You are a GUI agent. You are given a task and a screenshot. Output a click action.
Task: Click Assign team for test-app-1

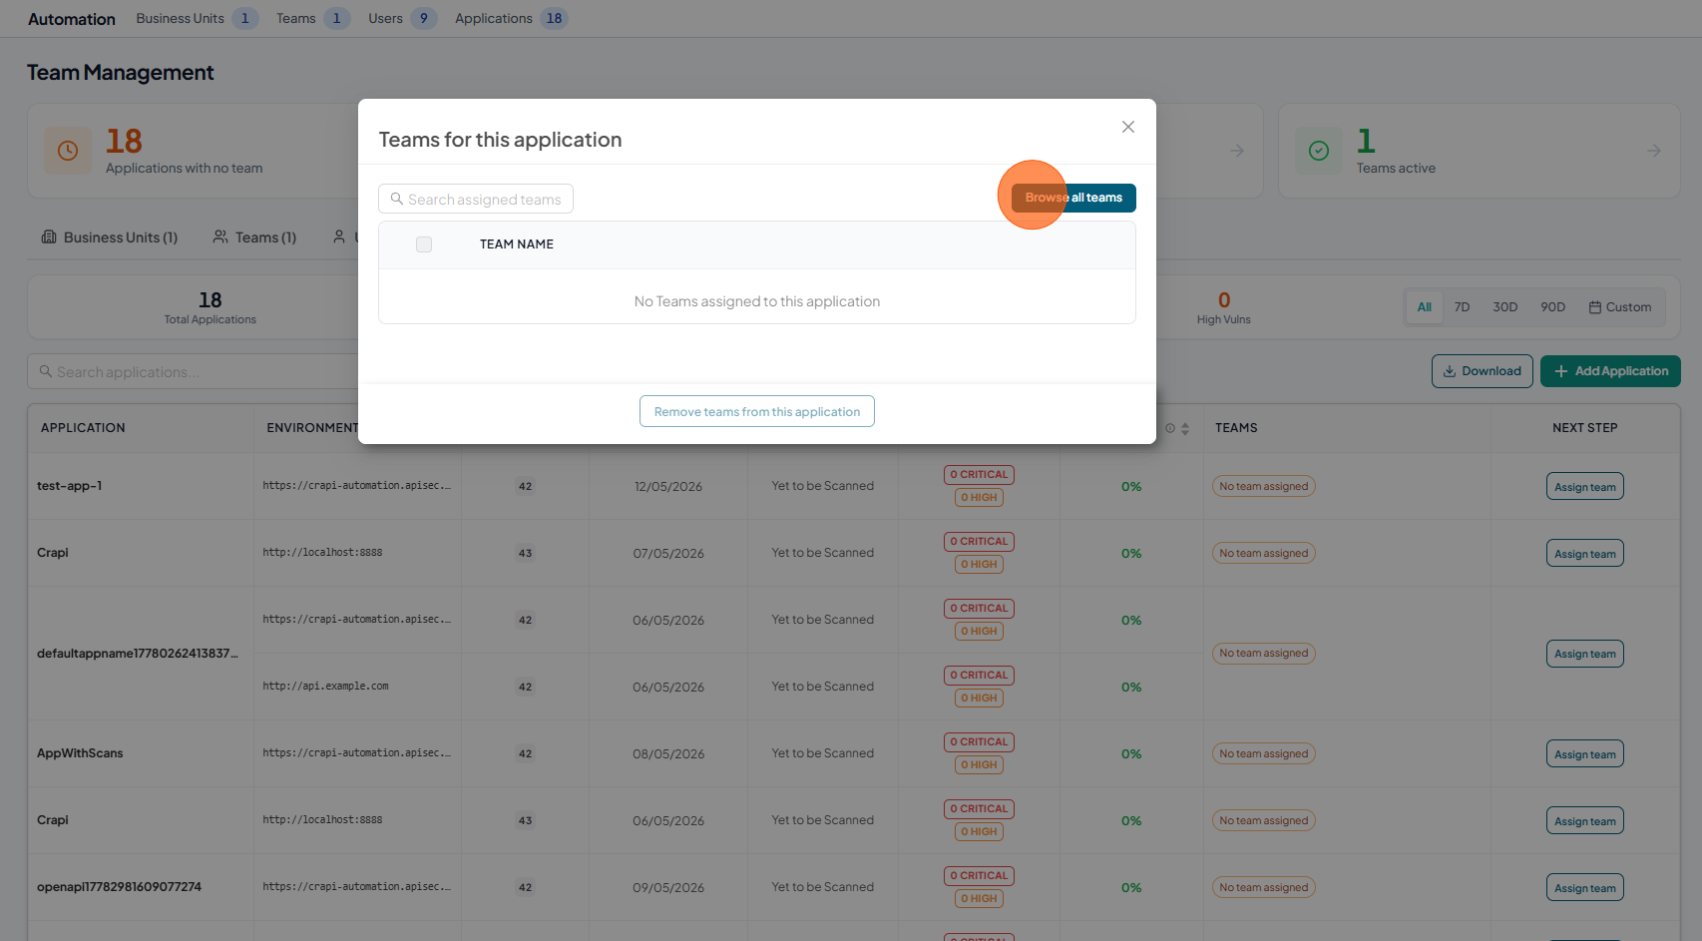pos(1585,487)
